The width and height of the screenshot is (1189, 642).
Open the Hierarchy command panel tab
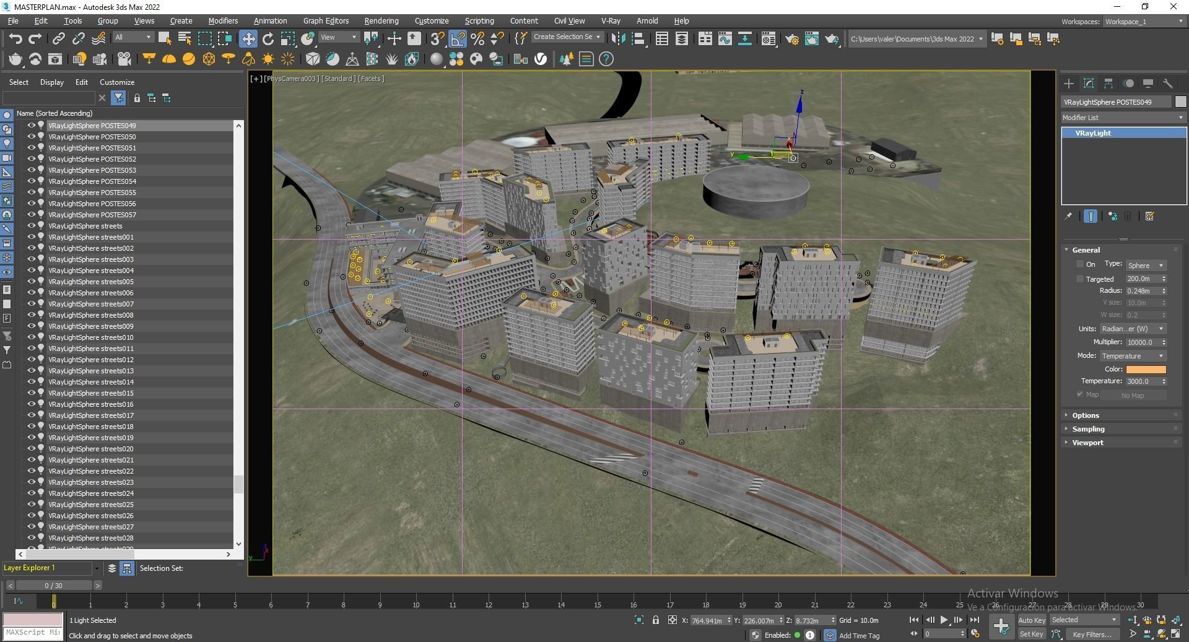coord(1108,83)
